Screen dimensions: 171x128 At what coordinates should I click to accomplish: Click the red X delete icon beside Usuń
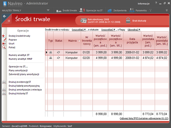click(4, 44)
